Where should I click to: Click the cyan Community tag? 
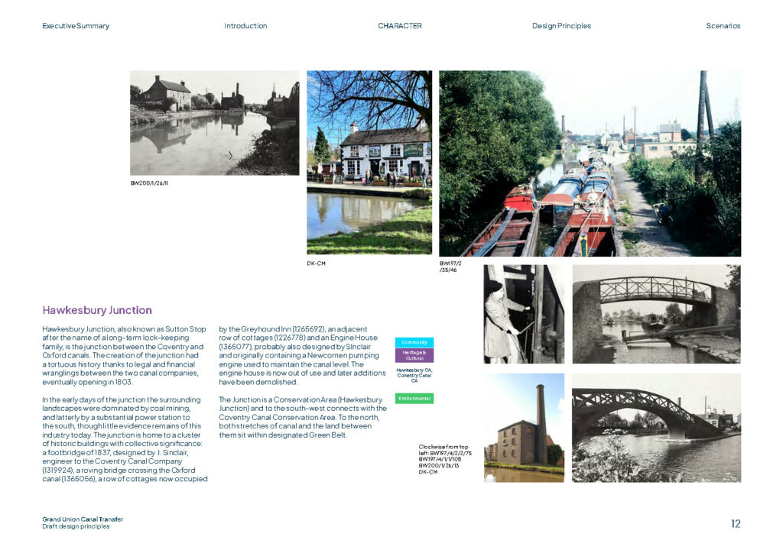(x=414, y=342)
